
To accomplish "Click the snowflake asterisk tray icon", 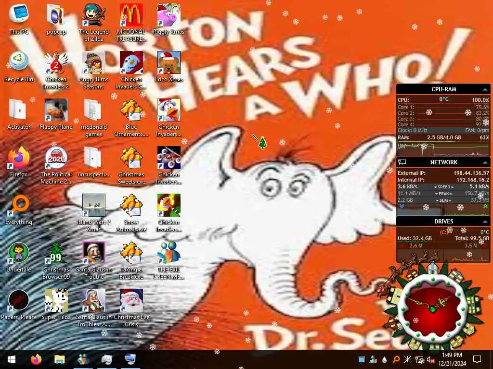I will [407, 359].
